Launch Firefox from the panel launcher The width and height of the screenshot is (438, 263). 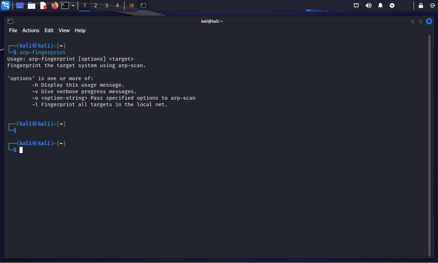55,5
